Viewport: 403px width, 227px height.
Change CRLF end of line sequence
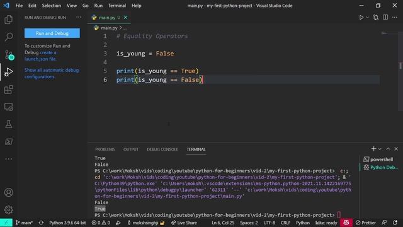(x=285, y=223)
